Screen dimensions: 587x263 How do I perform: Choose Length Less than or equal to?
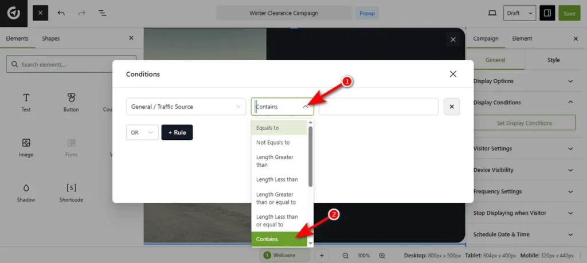[279, 221]
